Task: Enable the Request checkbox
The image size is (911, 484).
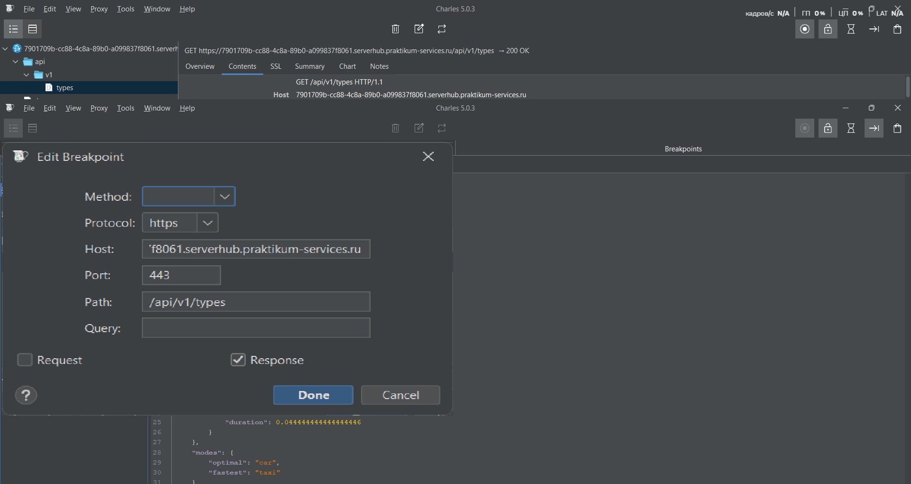Action: (x=25, y=360)
